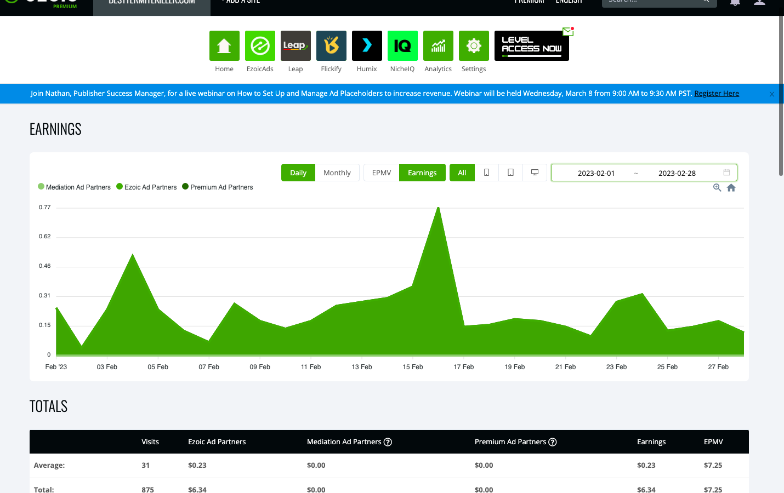Click the Average visits value 31

coord(145,465)
